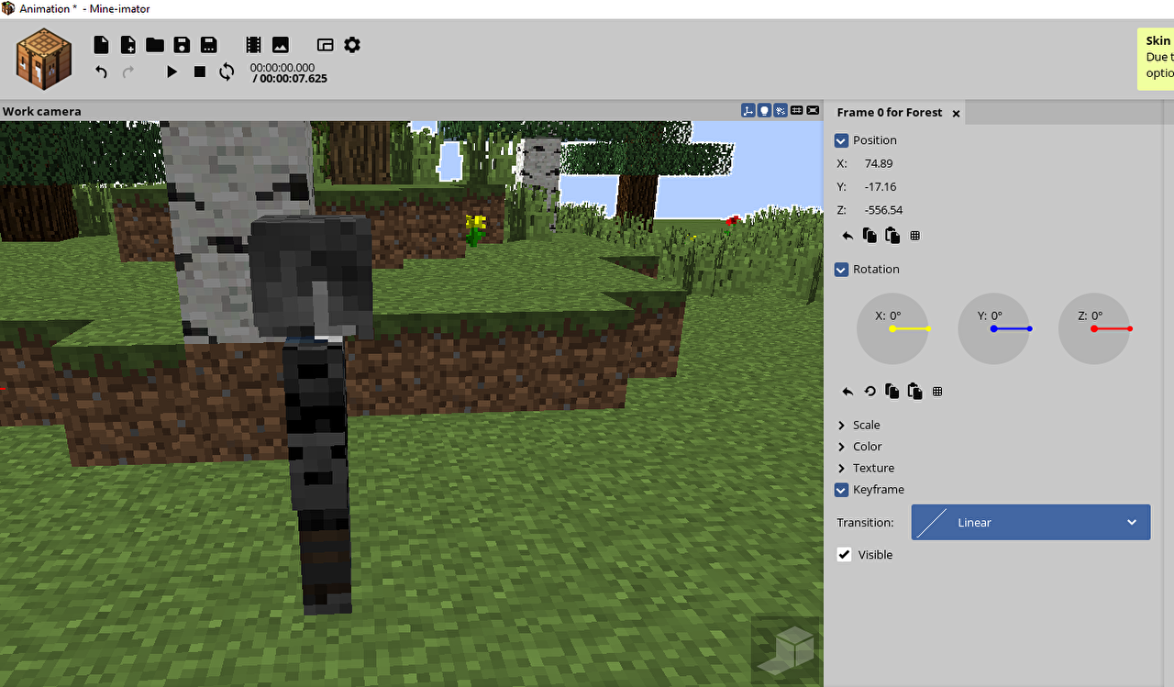
Task: Edit the position Z value -556.54
Action: pos(883,210)
